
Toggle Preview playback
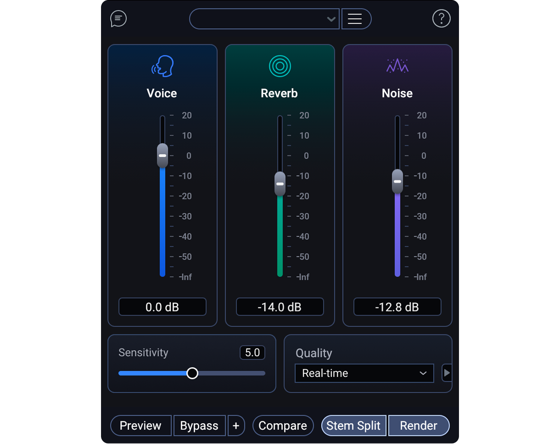141,425
